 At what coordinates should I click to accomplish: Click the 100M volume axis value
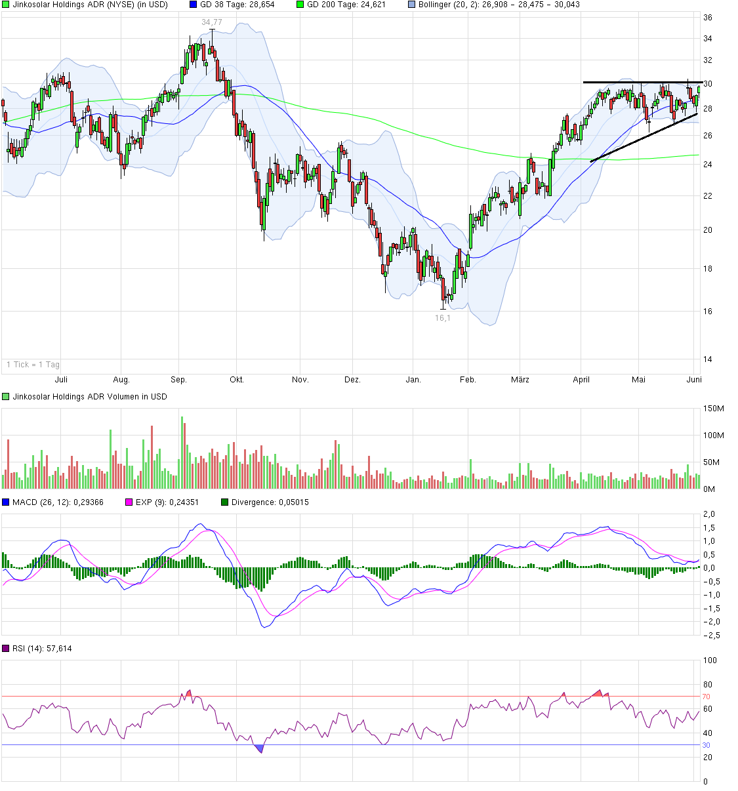(x=713, y=436)
